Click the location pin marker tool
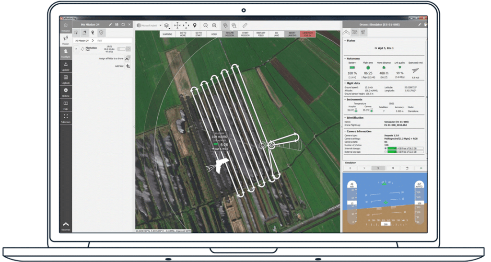Viewport: 491px width, 262px height. pyautogui.click(x=195, y=25)
